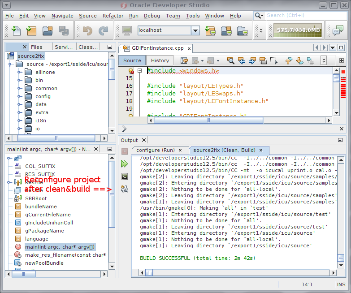Click the terminal icon in Output sidebar
351x293 pixels.
(x=125, y=177)
